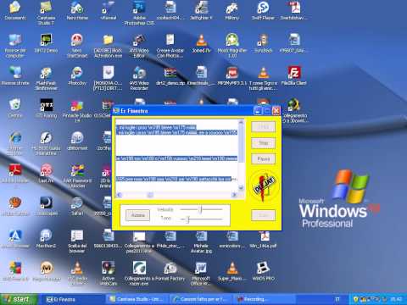
Task: Launch Microsoft Office Word shortcut
Action: [x=201, y=273]
